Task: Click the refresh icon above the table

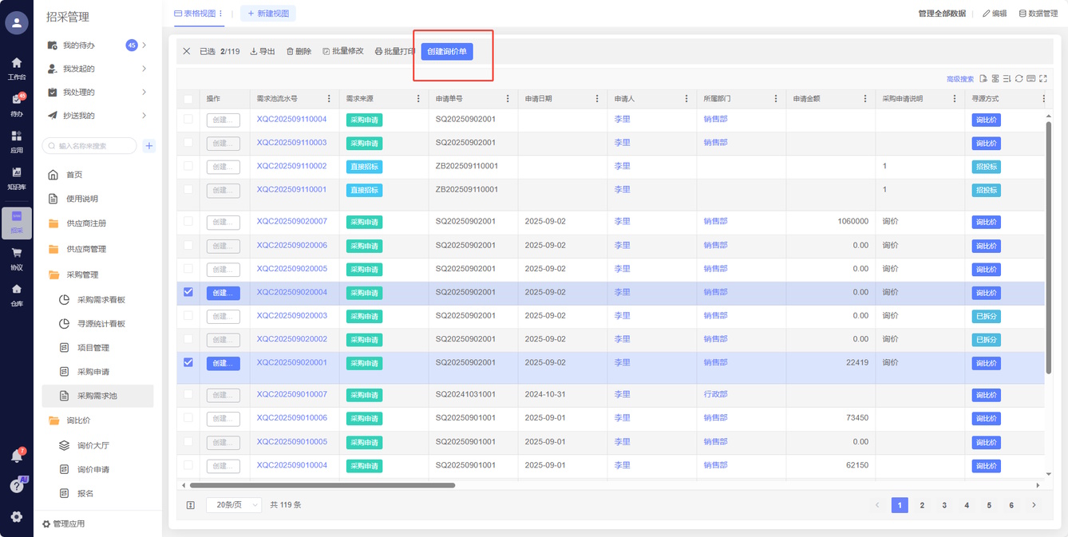Action: coord(1019,79)
